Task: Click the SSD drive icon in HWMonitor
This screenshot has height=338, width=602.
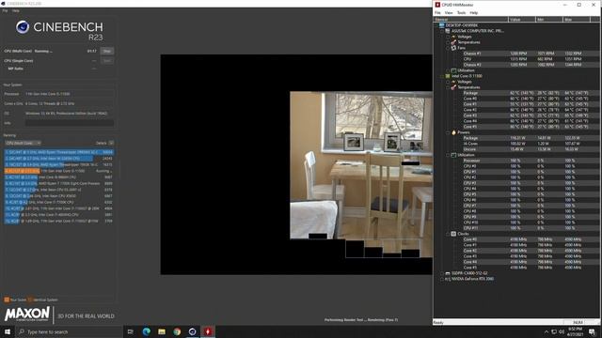Action: 448,273
